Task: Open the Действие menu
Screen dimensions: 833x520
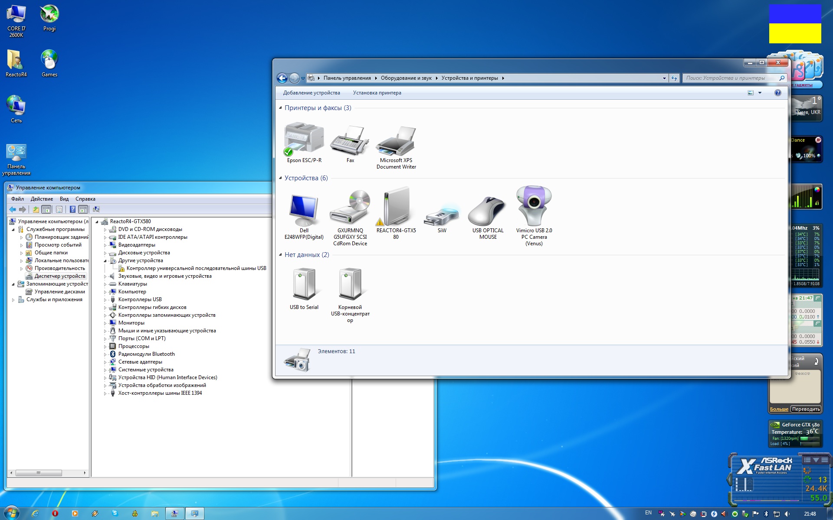Action: pyautogui.click(x=42, y=199)
